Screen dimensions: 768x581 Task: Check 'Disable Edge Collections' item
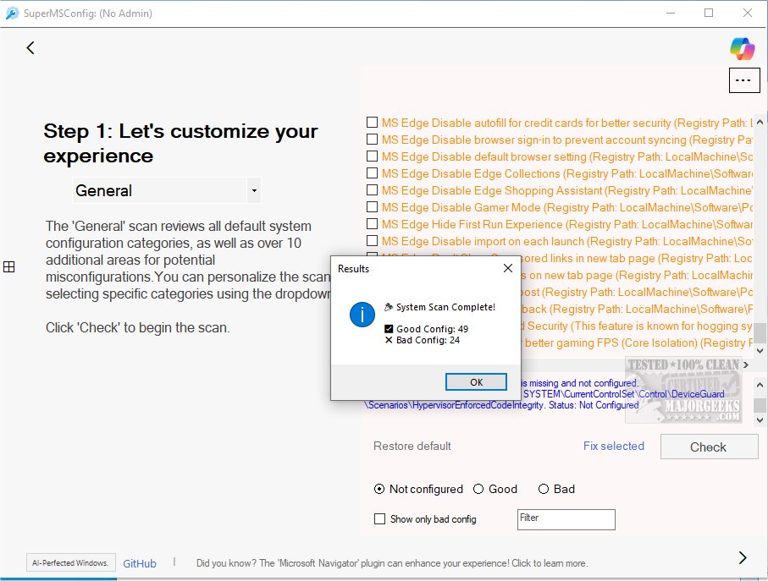[x=373, y=173]
